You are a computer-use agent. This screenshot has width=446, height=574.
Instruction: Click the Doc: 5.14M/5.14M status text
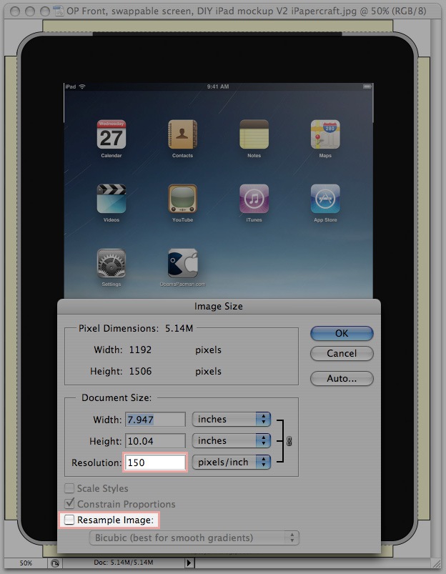tap(124, 563)
